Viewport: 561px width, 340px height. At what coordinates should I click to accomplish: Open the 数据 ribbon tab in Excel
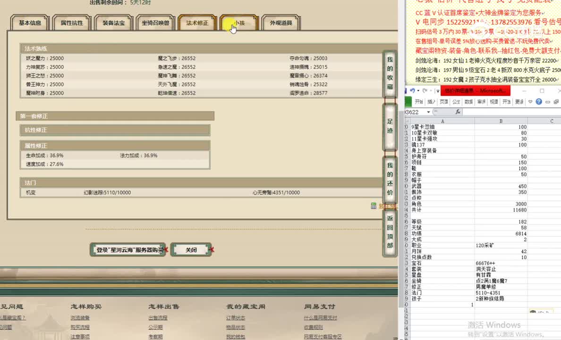469,102
